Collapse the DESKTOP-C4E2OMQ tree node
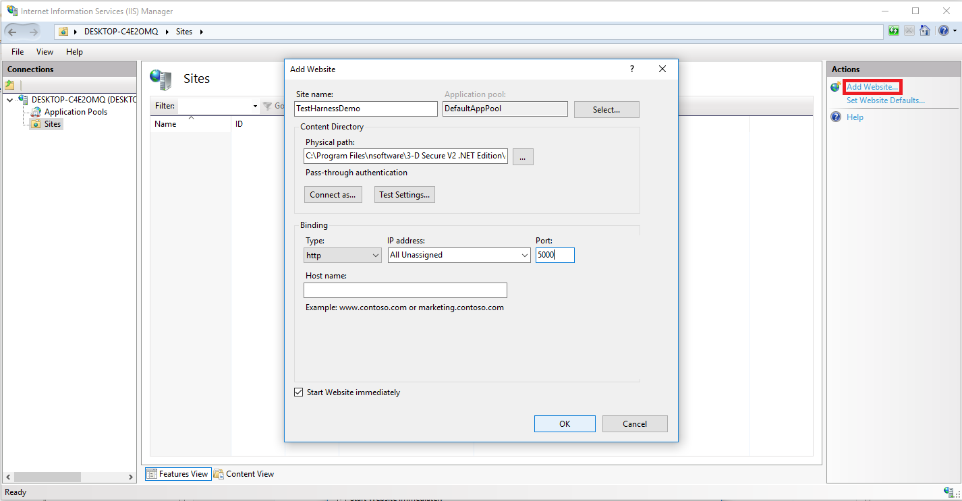 pos(10,100)
